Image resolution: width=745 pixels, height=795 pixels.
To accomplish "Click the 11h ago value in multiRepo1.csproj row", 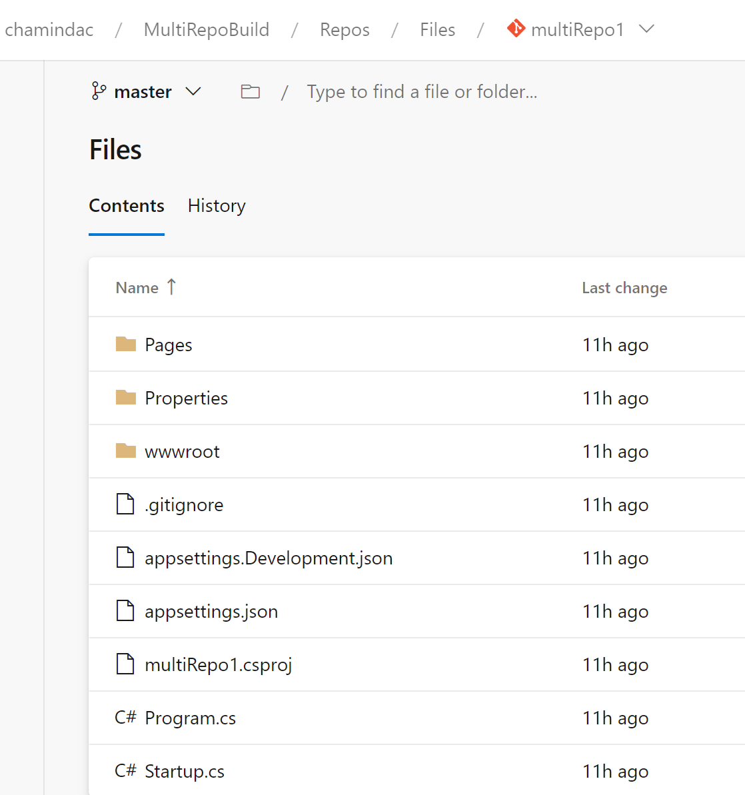I will coord(615,664).
